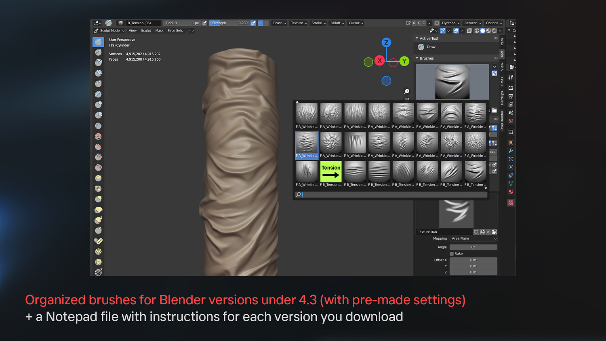Open the Output properties printer icon
Screen dimensions: 606x341
[511, 96]
